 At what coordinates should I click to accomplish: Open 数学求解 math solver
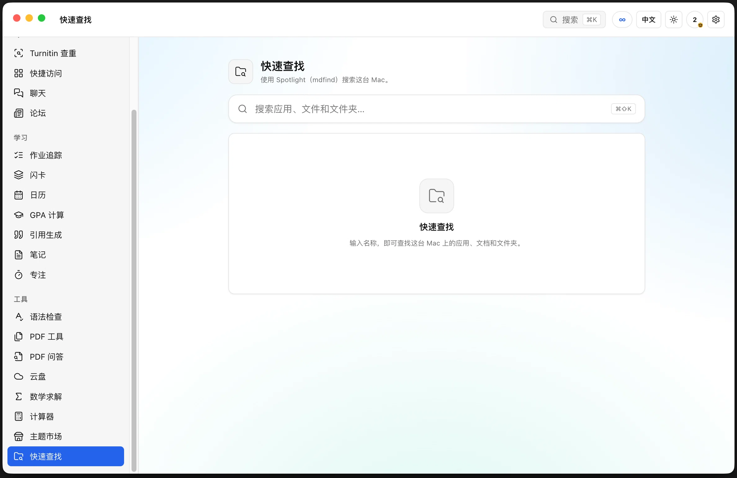click(x=65, y=396)
